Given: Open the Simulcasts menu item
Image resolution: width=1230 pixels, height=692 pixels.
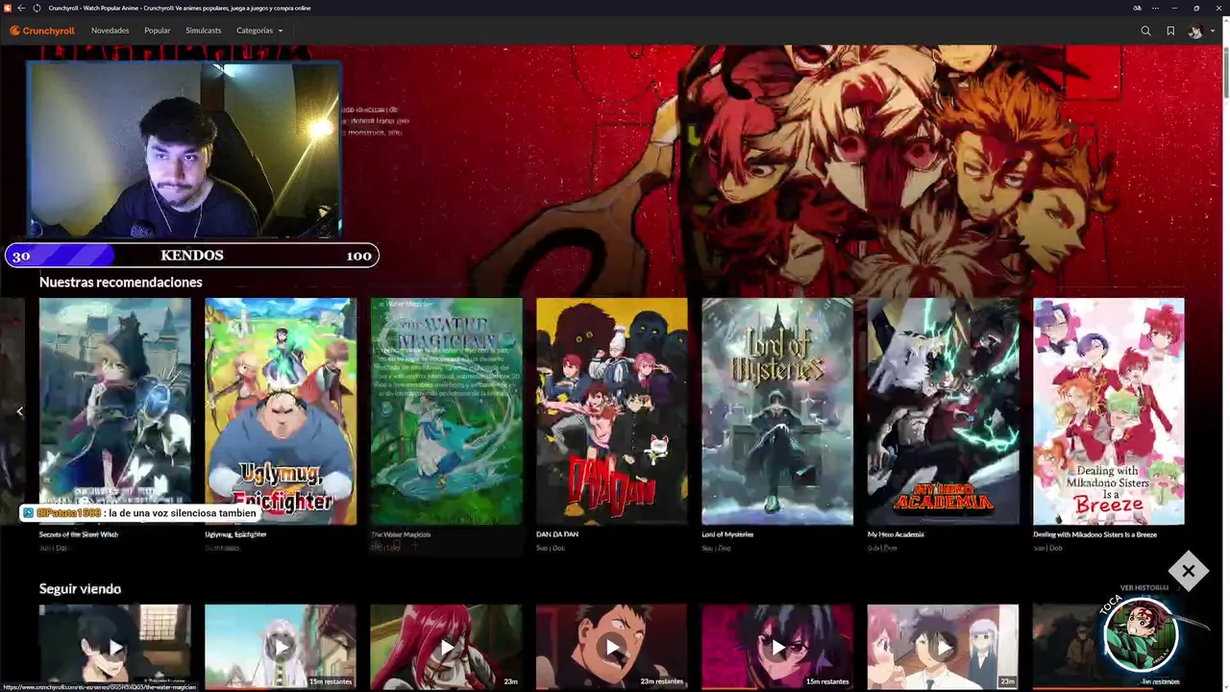Looking at the screenshot, I should 204,31.
